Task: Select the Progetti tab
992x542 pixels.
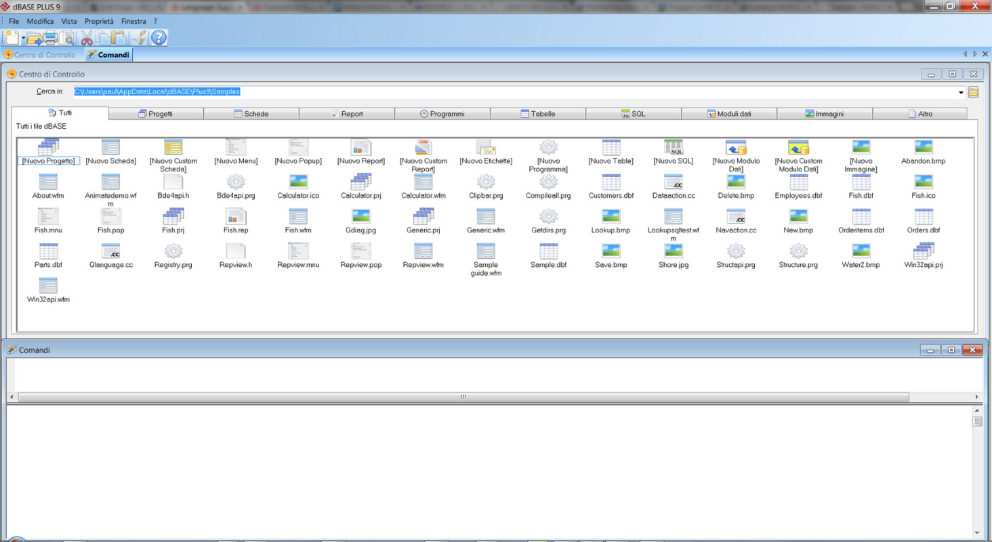Action: (x=156, y=114)
